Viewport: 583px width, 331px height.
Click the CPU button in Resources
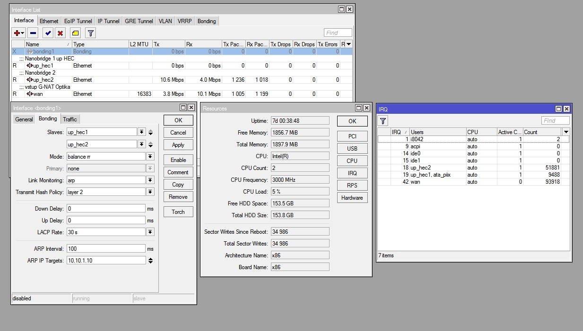352,161
